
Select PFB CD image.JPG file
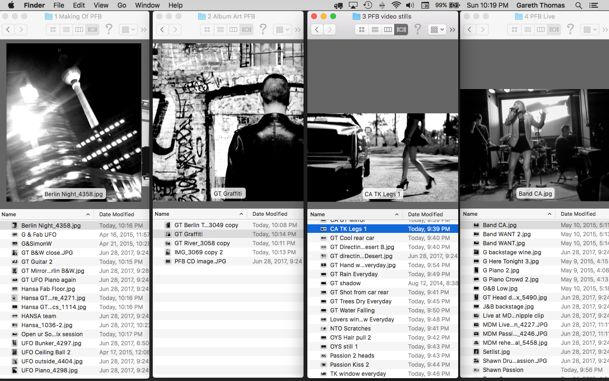pyautogui.click(x=228, y=261)
